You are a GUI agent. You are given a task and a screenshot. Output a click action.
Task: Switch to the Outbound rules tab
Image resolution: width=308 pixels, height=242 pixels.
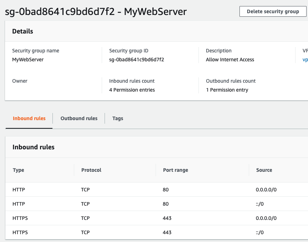(79, 118)
